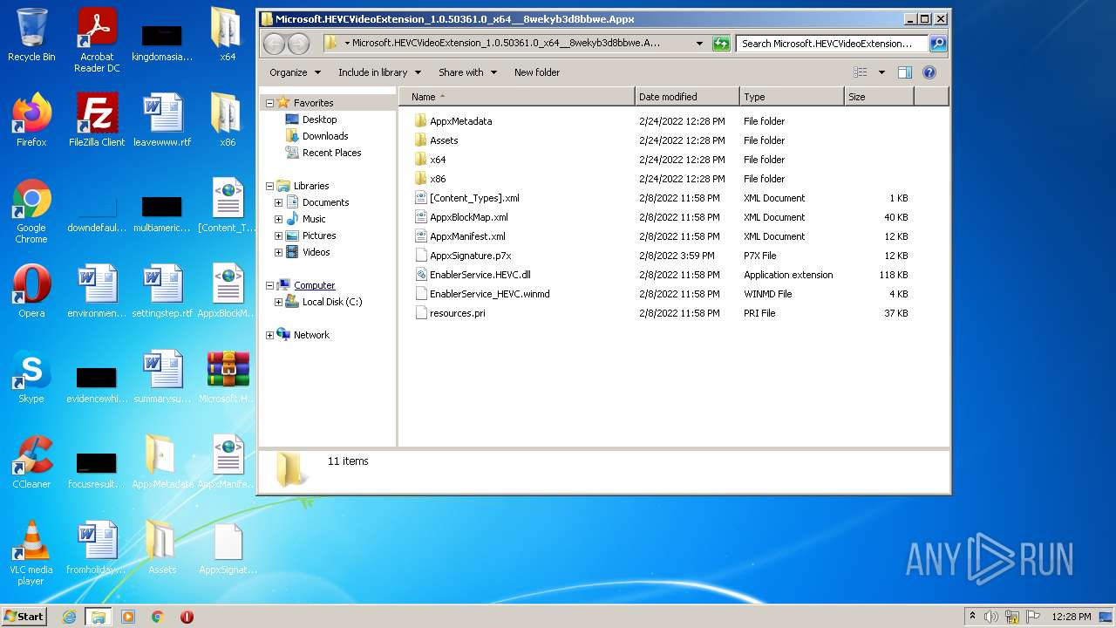Open the Start menu
Image resolution: width=1116 pixels, height=628 pixels.
[24, 616]
